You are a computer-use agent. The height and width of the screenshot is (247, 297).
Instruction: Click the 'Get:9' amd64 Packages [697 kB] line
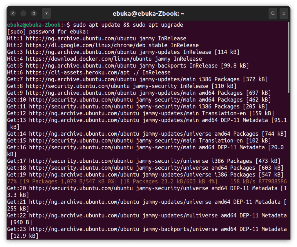tap(139, 93)
